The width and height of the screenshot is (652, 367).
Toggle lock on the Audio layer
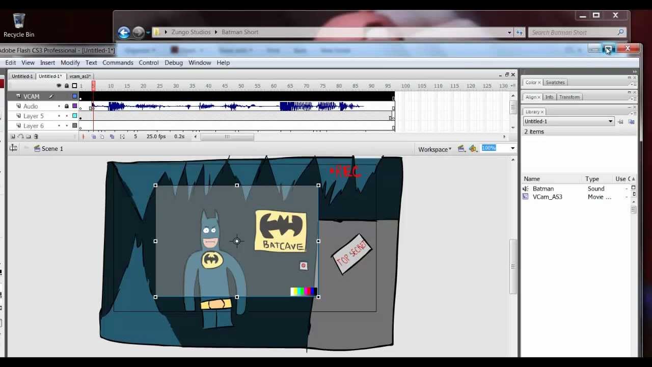[x=67, y=106]
